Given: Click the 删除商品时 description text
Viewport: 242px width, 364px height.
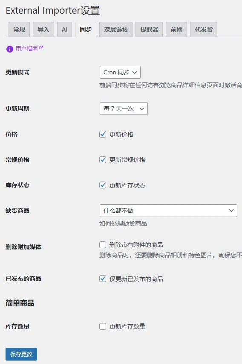Looking at the screenshot, I should pyautogui.click(x=171, y=255).
